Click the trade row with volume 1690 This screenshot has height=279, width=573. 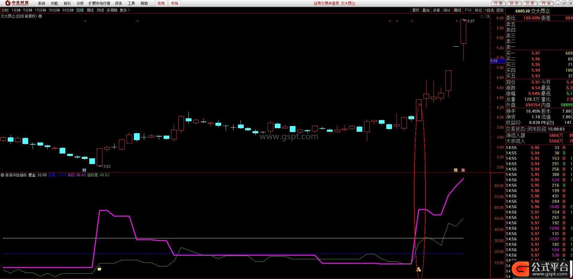pos(539,228)
